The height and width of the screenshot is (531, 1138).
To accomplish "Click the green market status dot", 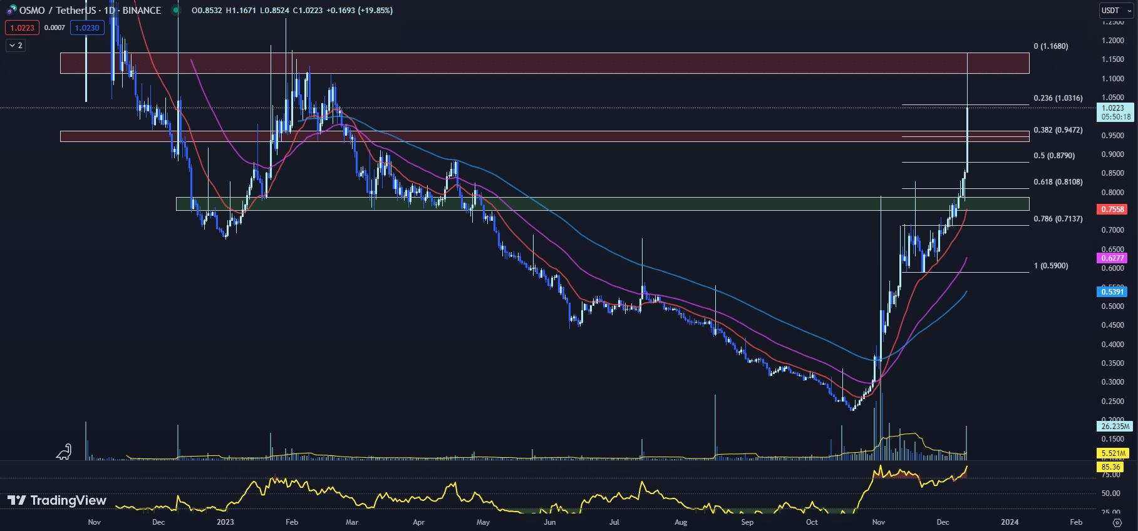I will click(176, 10).
